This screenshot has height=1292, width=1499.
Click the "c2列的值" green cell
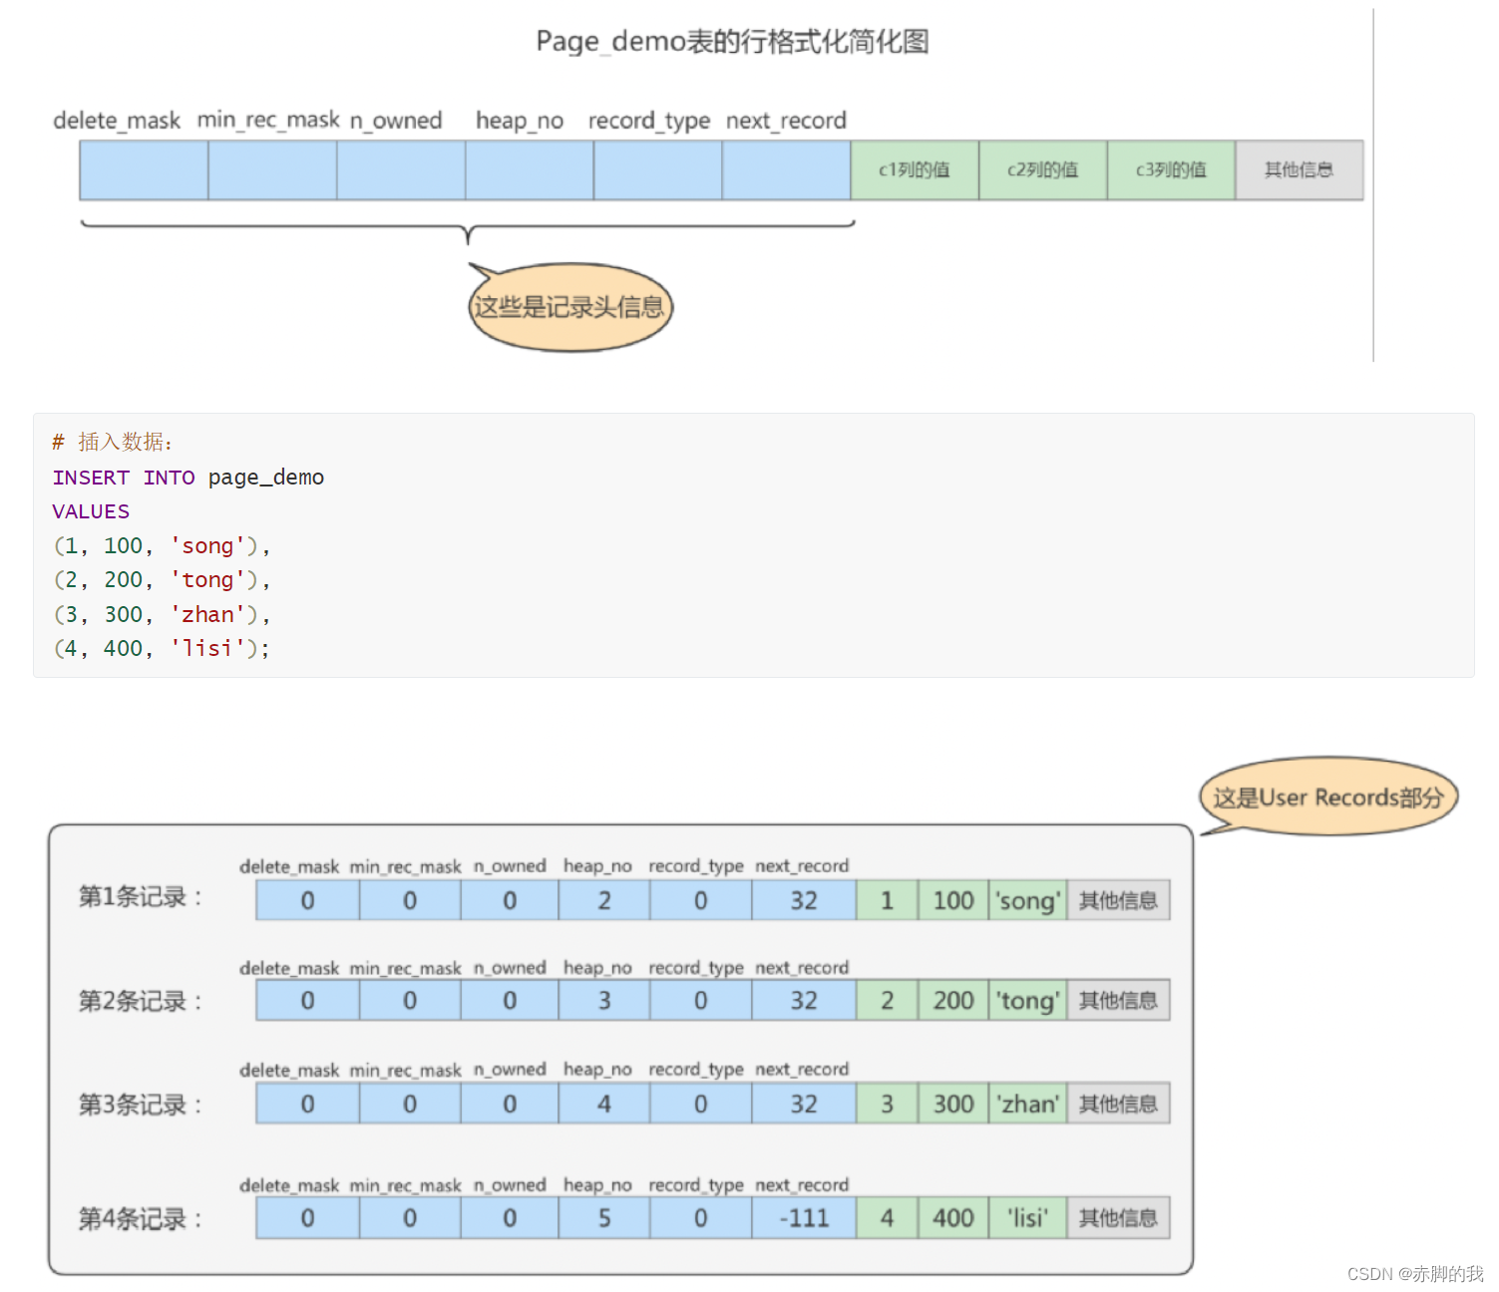(1043, 170)
